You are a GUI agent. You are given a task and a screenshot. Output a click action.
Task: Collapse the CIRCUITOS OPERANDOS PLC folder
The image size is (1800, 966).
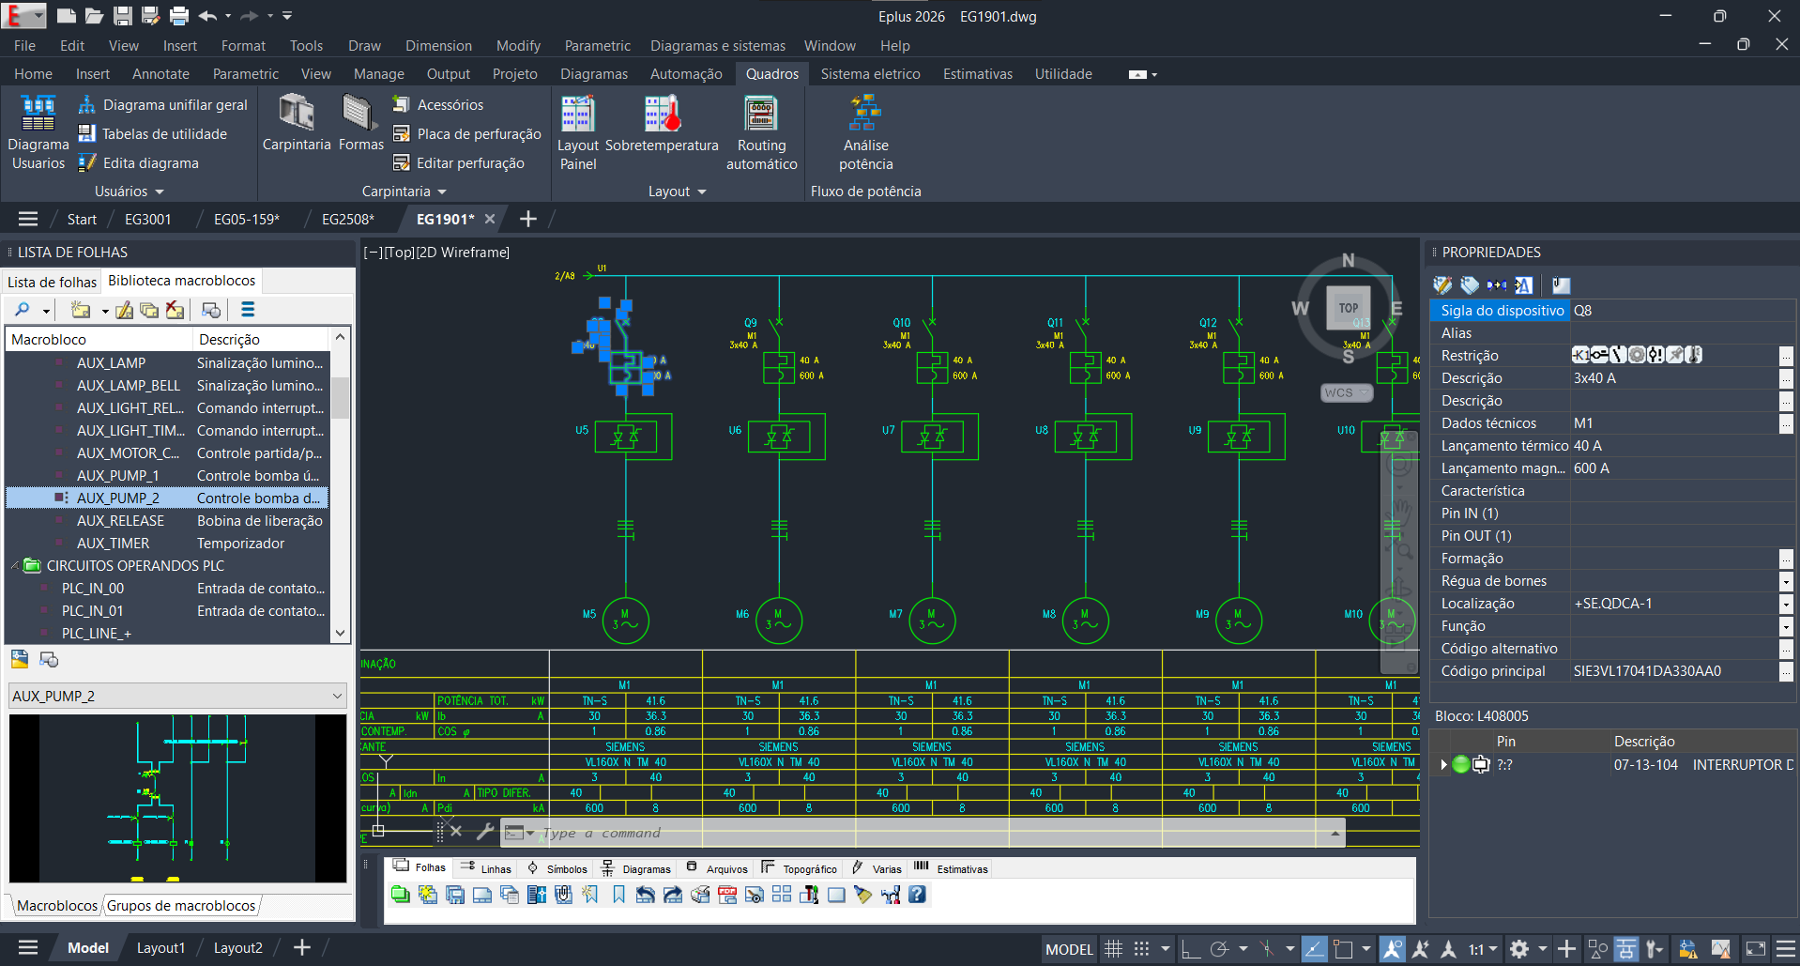[x=16, y=566]
